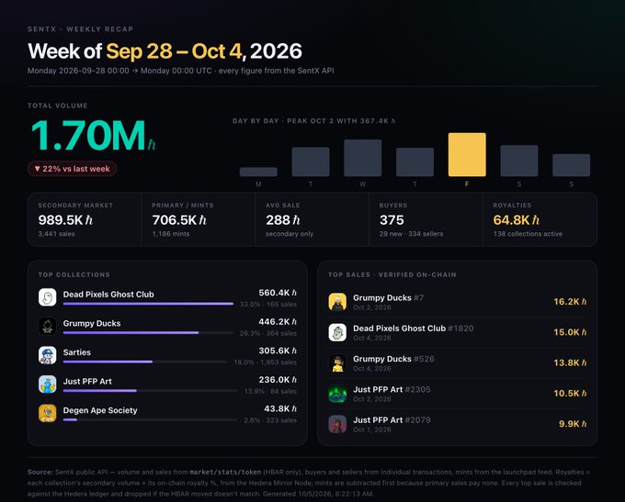625x502 pixels.
Task: Click the 'TOP SALES · VERIFIED ON-CHAIN' heading
Action: 392,274
